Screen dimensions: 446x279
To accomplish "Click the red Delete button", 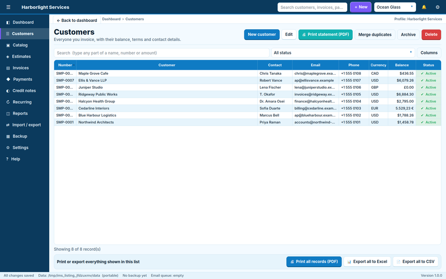I will 431,34.
